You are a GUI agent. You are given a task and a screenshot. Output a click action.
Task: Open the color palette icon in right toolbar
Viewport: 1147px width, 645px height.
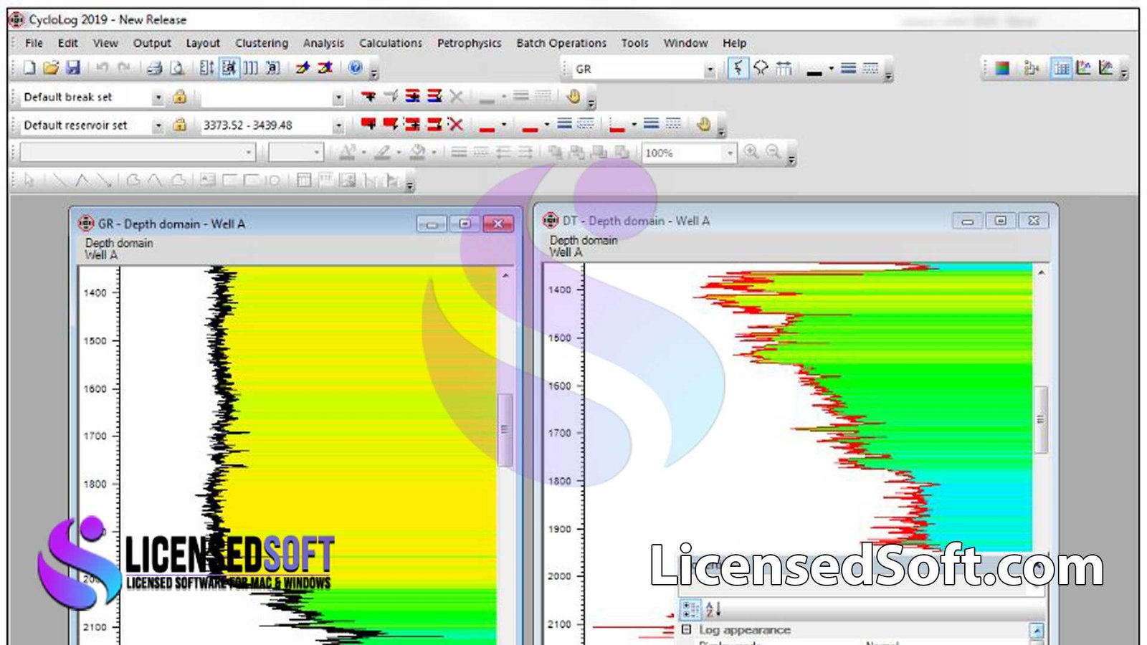click(x=1002, y=68)
